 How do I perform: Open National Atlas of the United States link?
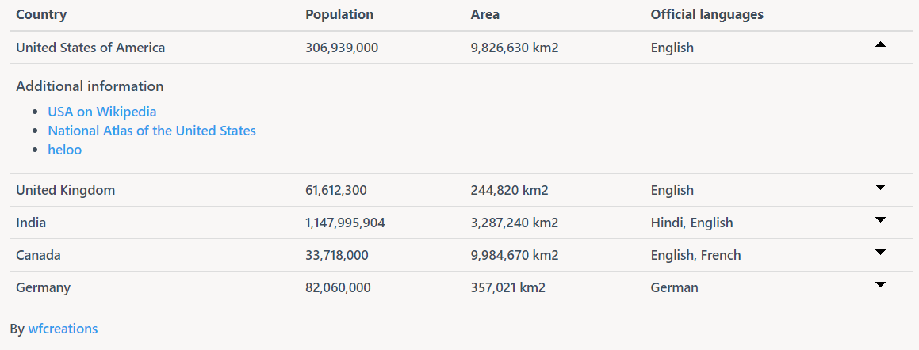(151, 131)
